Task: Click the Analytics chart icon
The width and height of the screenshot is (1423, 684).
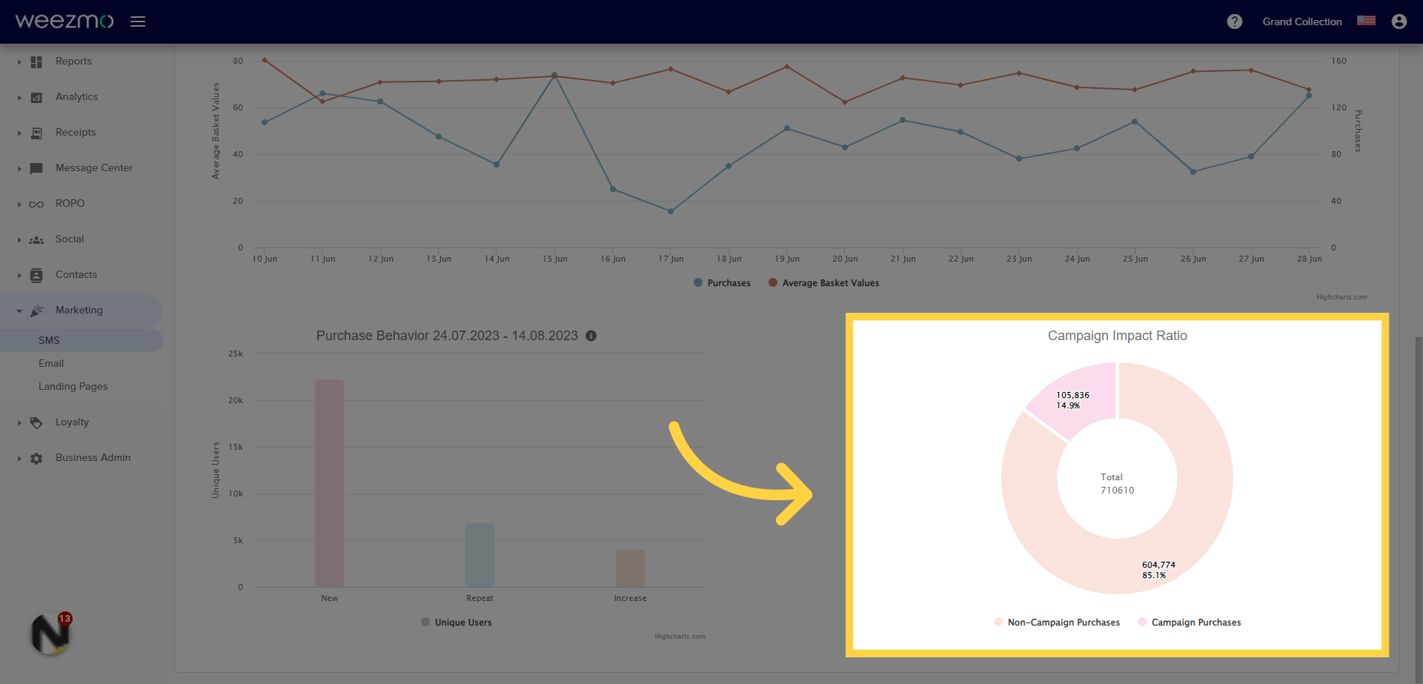Action: pyautogui.click(x=36, y=98)
